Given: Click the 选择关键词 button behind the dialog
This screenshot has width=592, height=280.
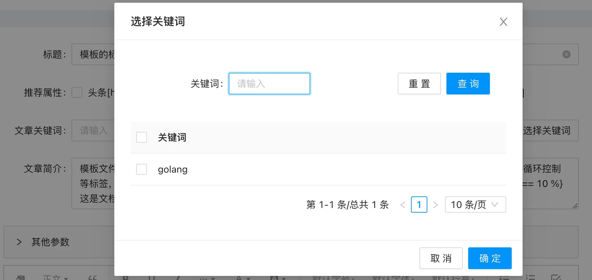Looking at the screenshot, I should (x=549, y=131).
